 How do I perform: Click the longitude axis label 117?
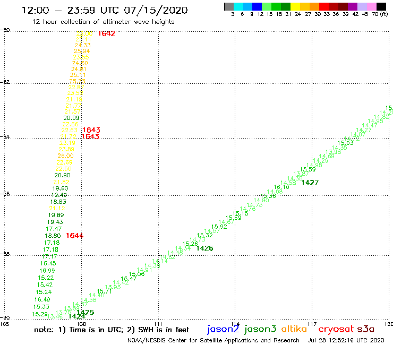[x=312, y=324]
